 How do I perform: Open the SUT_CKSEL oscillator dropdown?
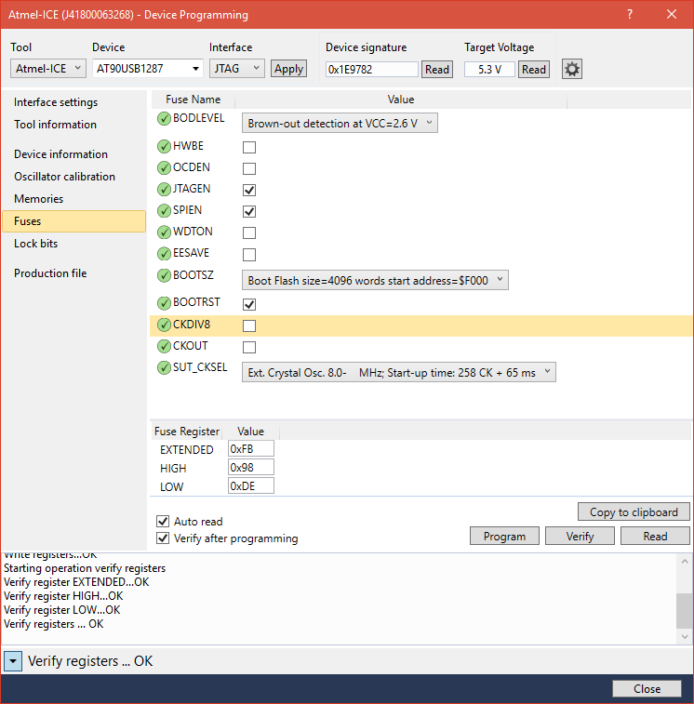[x=399, y=372]
